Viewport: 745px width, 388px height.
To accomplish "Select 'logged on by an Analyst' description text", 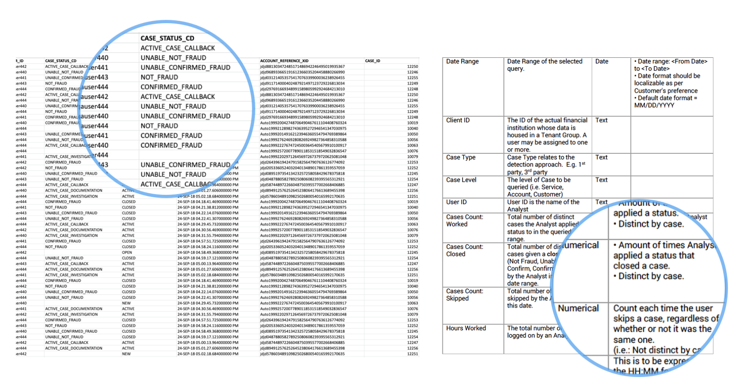I will click(537, 336).
